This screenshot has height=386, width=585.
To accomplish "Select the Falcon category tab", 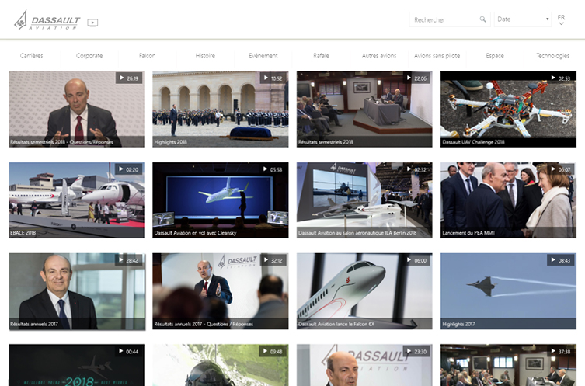I will click(x=148, y=56).
